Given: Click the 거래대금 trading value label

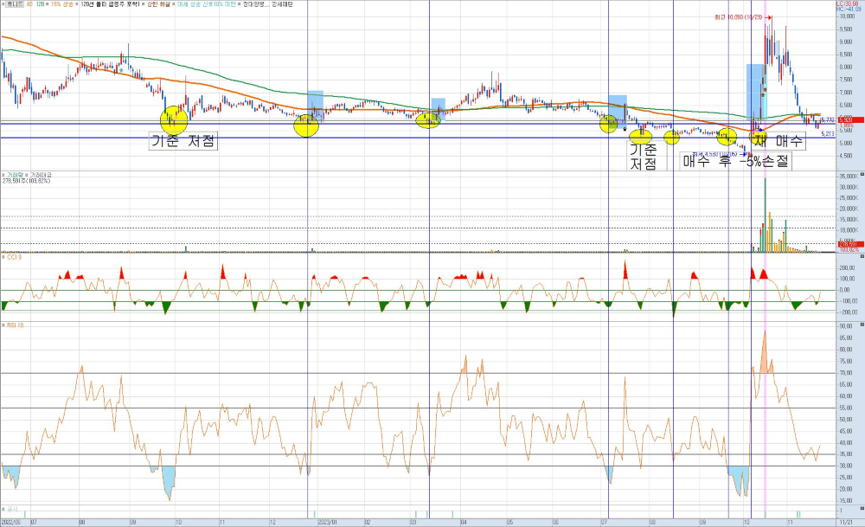Looking at the screenshot, I should (41, 175).
